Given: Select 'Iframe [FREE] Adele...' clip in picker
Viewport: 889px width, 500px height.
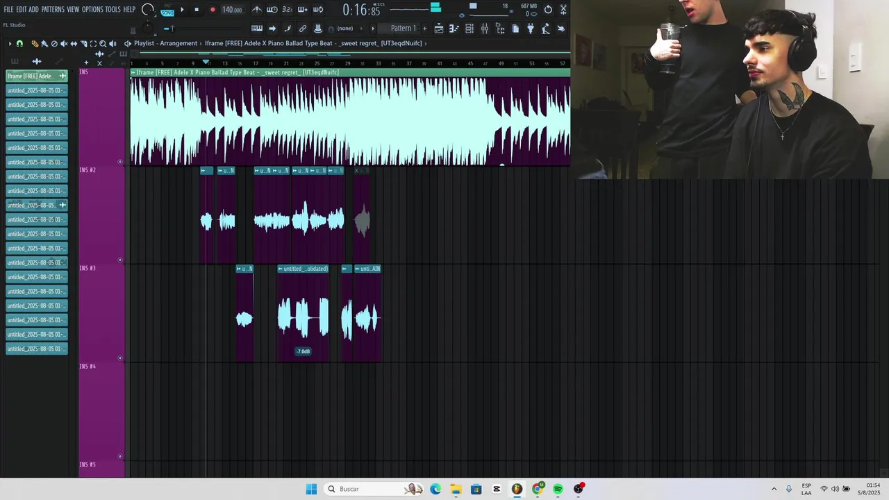Looking at the screenshot, I should click(37, 76).
